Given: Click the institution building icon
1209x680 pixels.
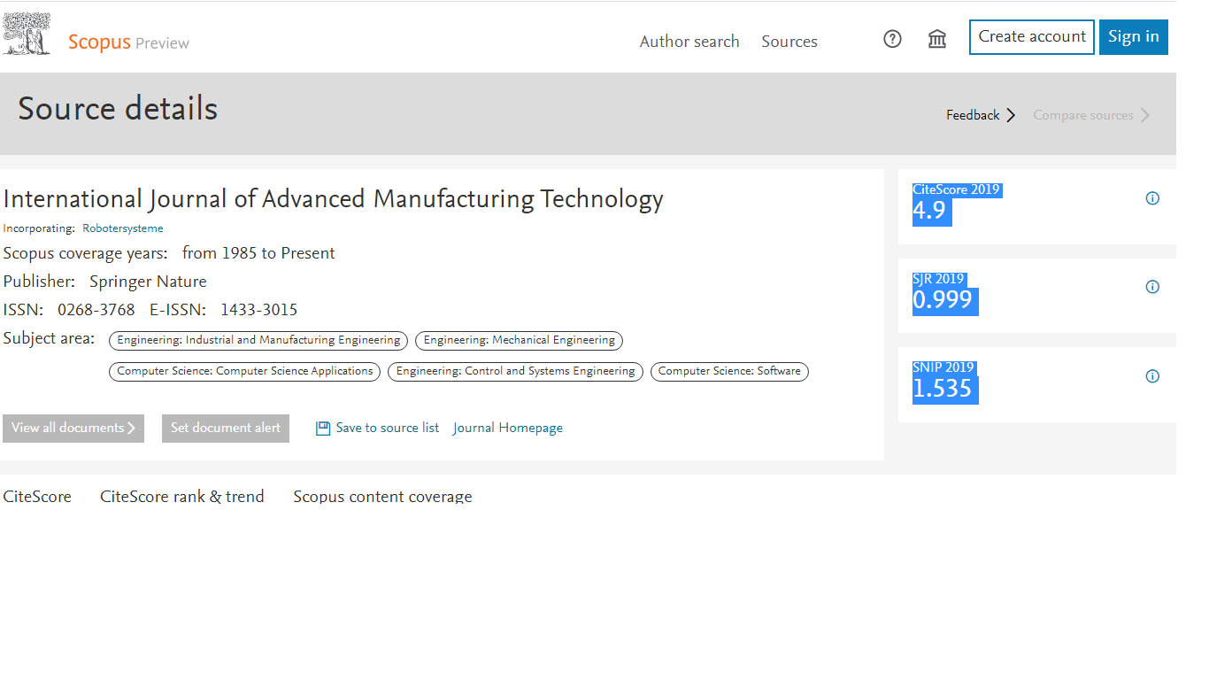Looking at the screenshot, I should pyautogui.click(x=937, y=39).
